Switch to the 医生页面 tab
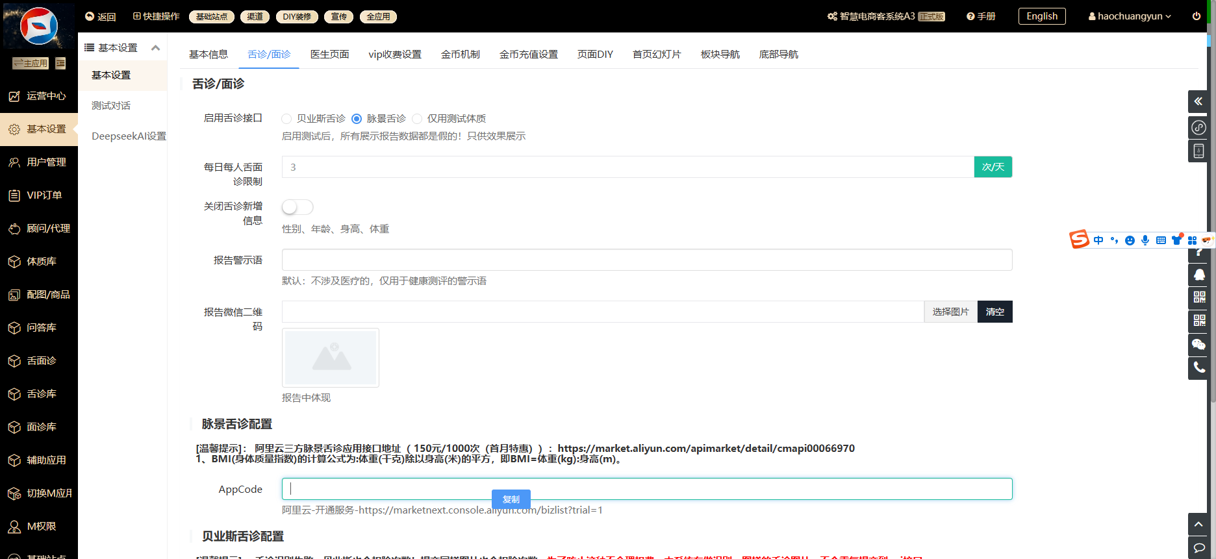Image resolution: width=1216 pixels, height=559 pixels. coord(329,55)
